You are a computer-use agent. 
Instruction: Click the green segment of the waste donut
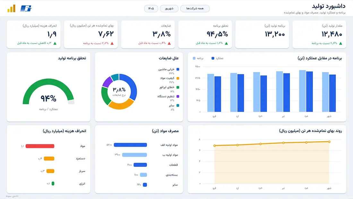[x=105, y=96]
